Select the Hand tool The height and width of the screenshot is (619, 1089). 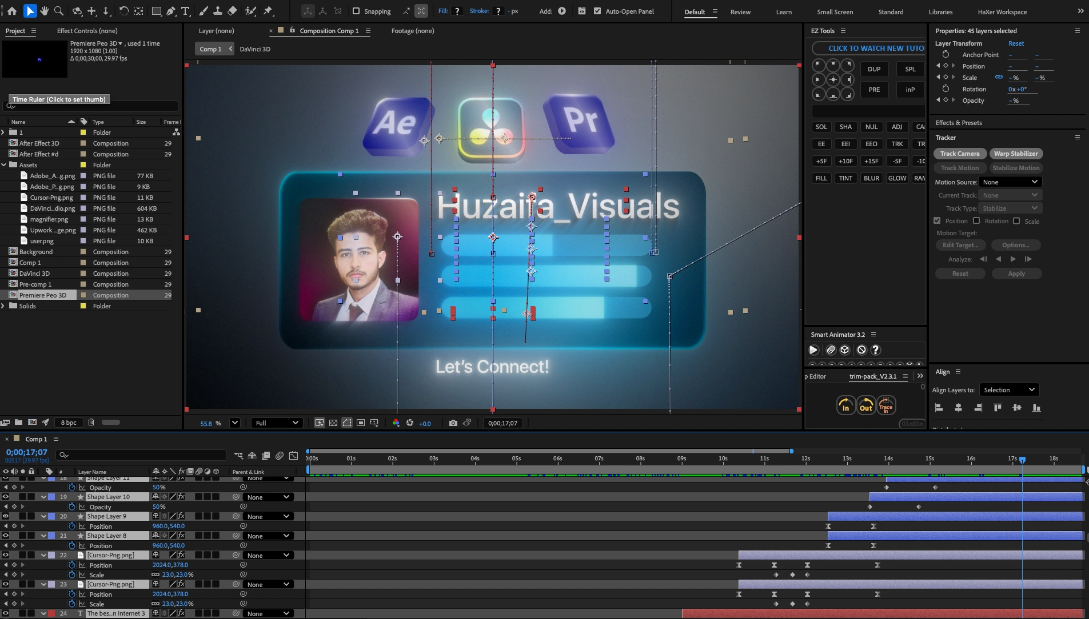click(x=45, y=11)
